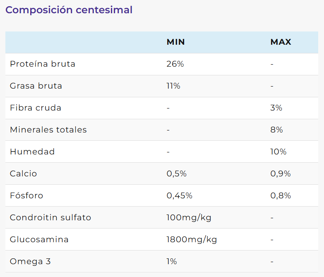Click the 0,45% phosphorus minimum value
The width and height of the screenshot is (324, 277).
click(x=180, y=196)
